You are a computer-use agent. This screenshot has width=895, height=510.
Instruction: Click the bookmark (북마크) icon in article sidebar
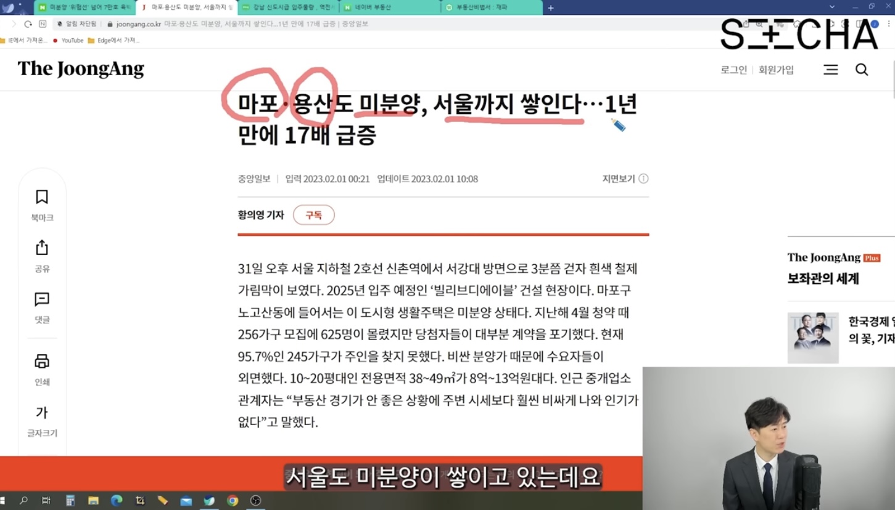pyautogui.click(x=42, y=197)
